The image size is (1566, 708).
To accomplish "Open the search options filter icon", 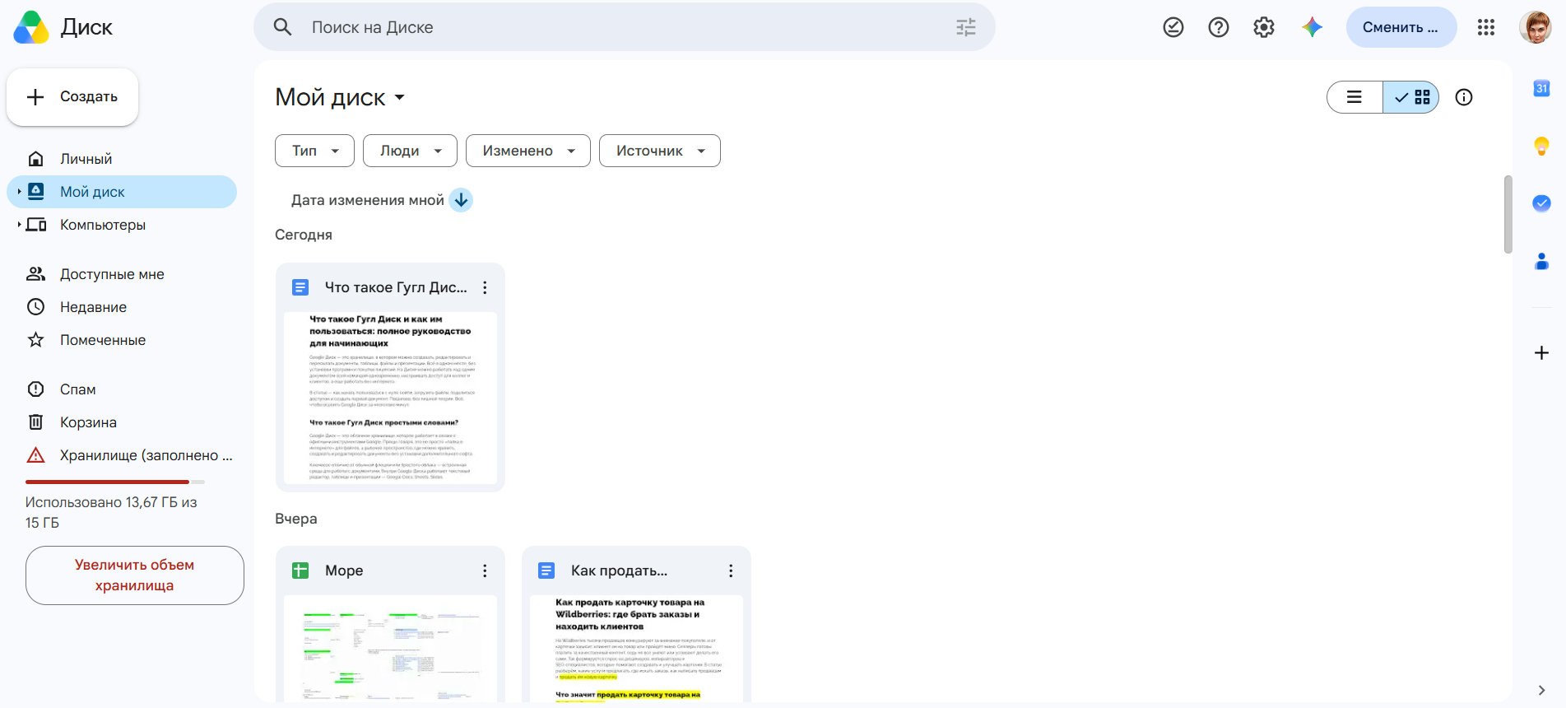I will tap(966, 27).
